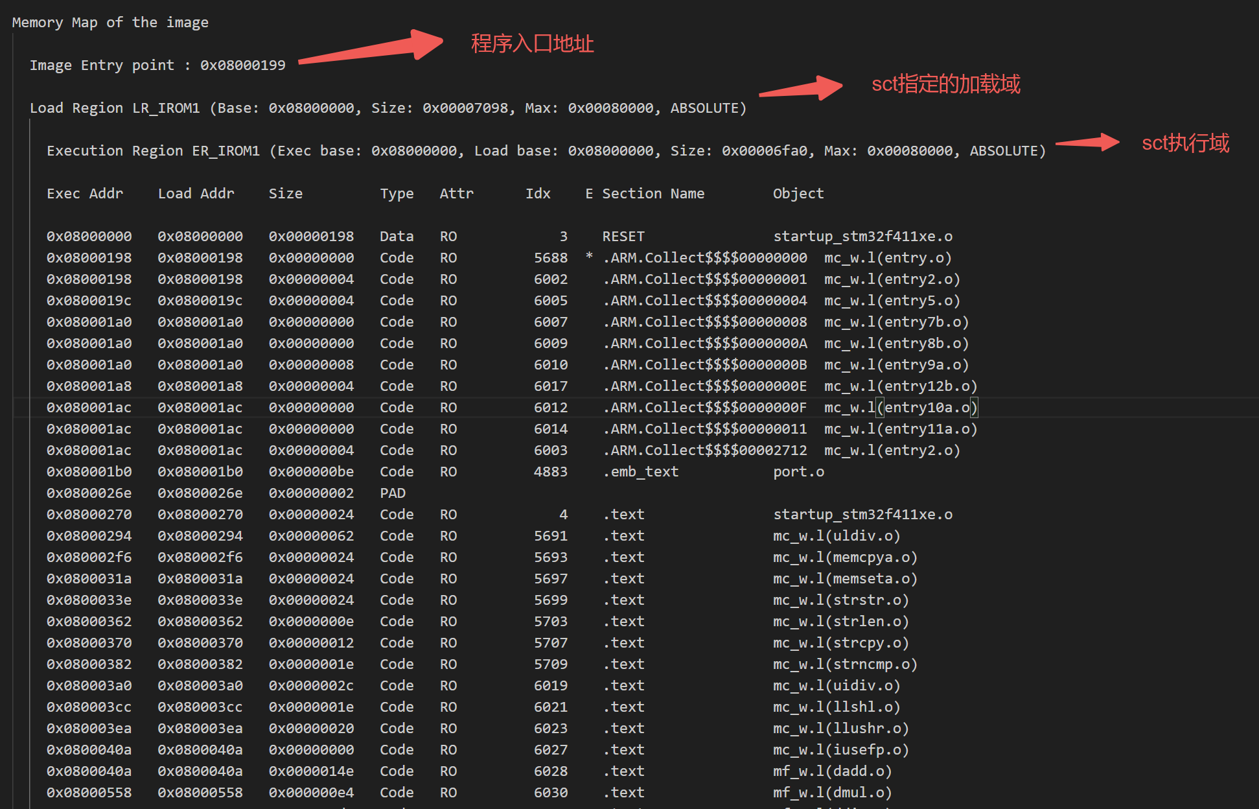
Task: Click the 'Size' column header
Action: point(286,194)
